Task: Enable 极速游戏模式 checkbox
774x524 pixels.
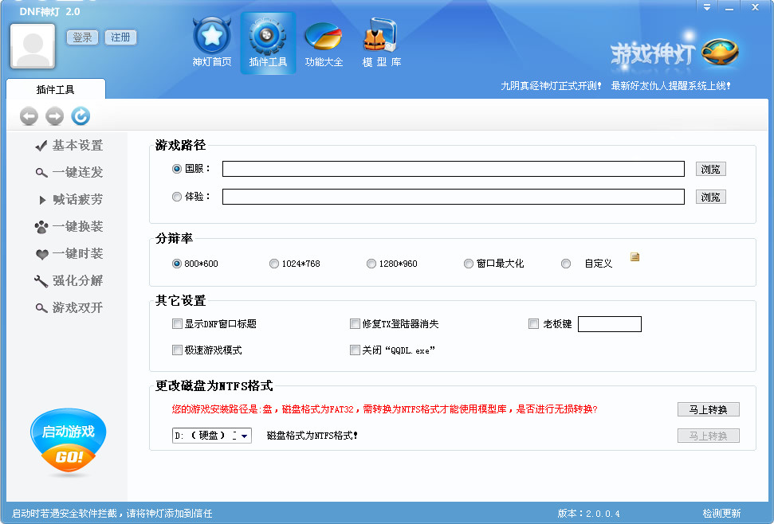Action: click(x=177, y=350)
